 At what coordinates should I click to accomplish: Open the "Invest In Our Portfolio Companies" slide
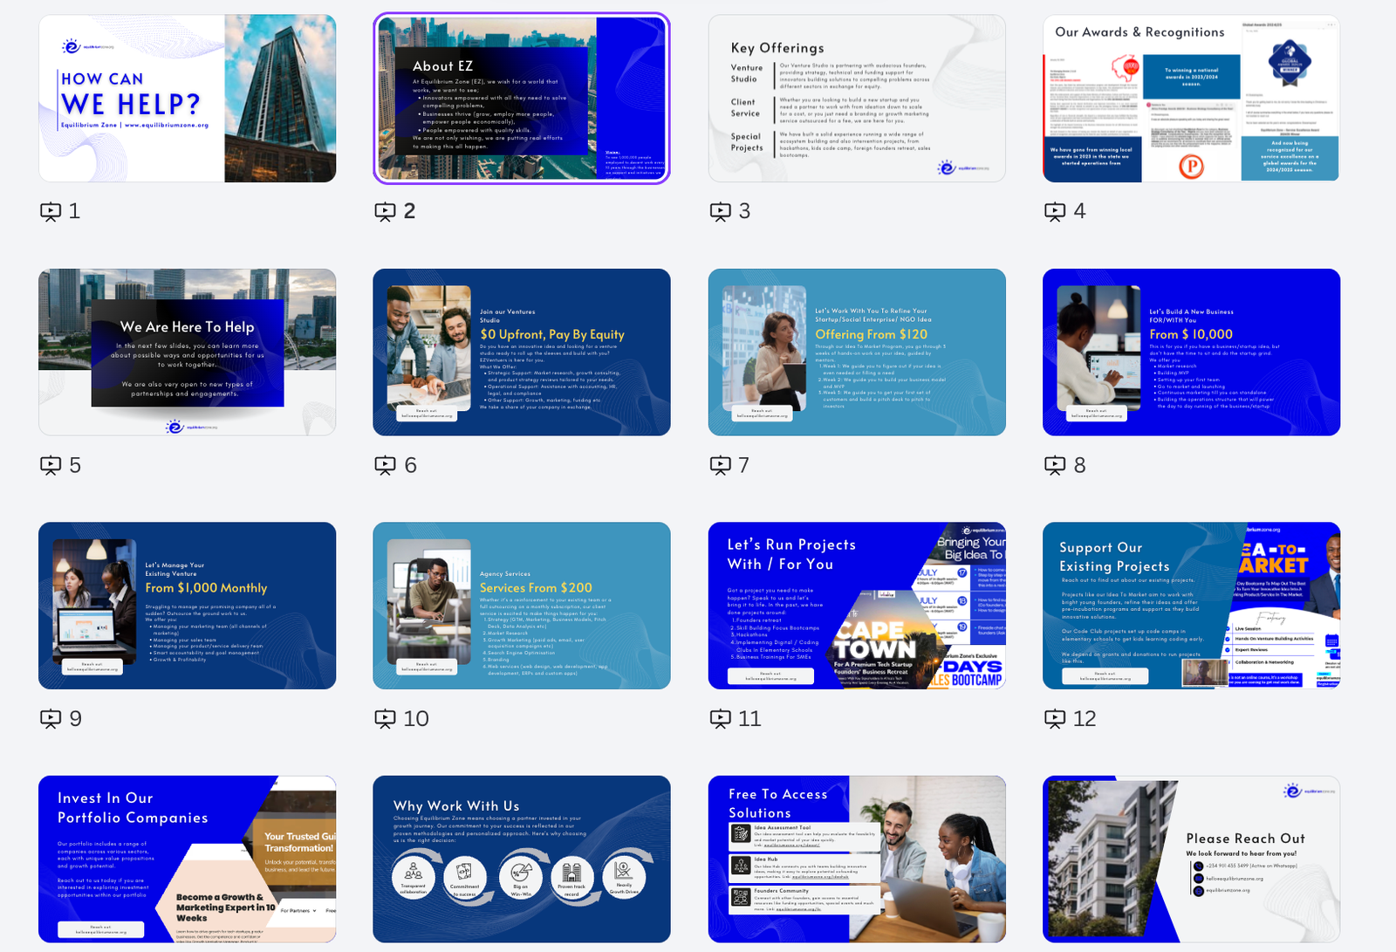[187, 859]
